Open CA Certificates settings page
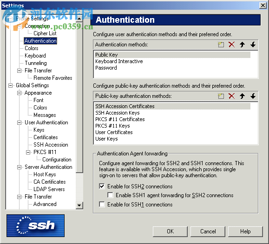269x244 pixels. 50,182
